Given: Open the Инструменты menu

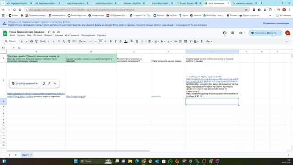Looking at the screenshot, I should pyautogui.click(x=72, y=35).
